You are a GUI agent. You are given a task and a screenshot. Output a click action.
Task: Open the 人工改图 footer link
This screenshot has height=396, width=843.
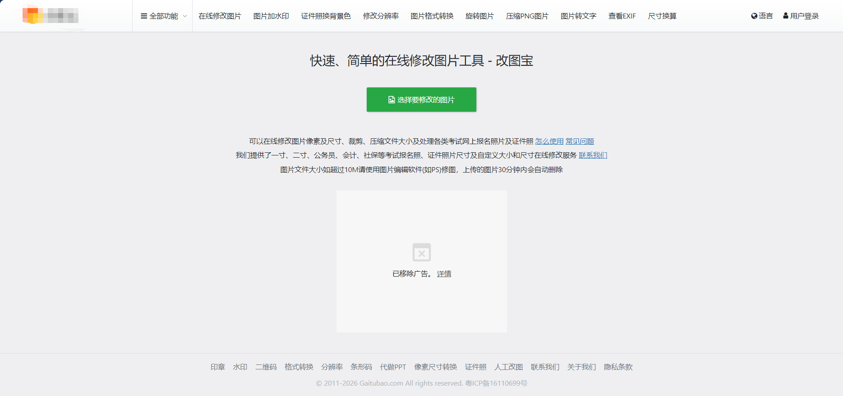click(509, 367)
